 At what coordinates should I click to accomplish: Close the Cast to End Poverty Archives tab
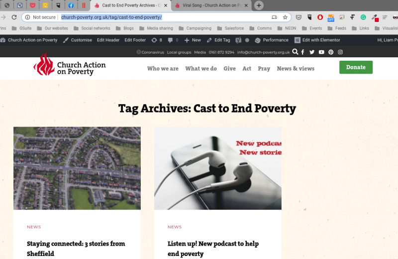click(166, 5)
